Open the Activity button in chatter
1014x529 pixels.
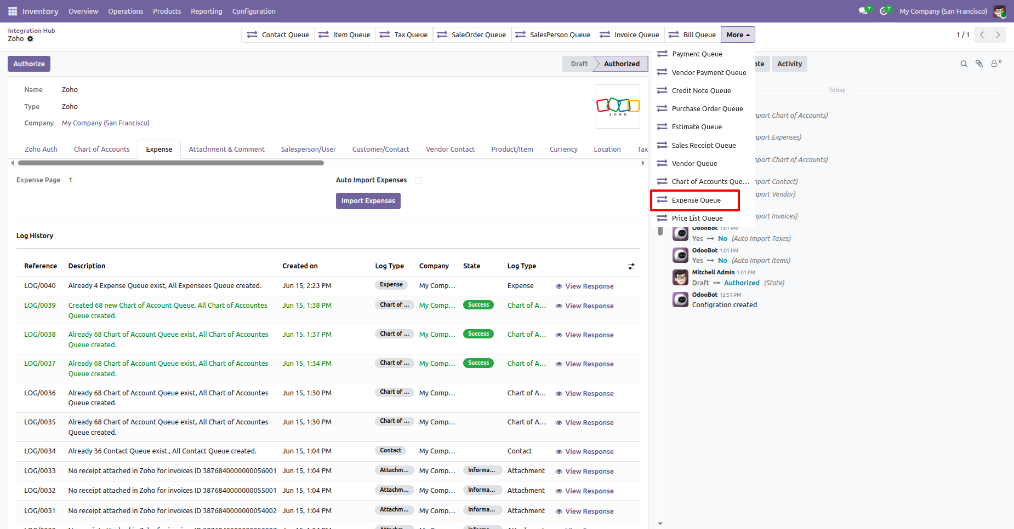tap(789, 64)
